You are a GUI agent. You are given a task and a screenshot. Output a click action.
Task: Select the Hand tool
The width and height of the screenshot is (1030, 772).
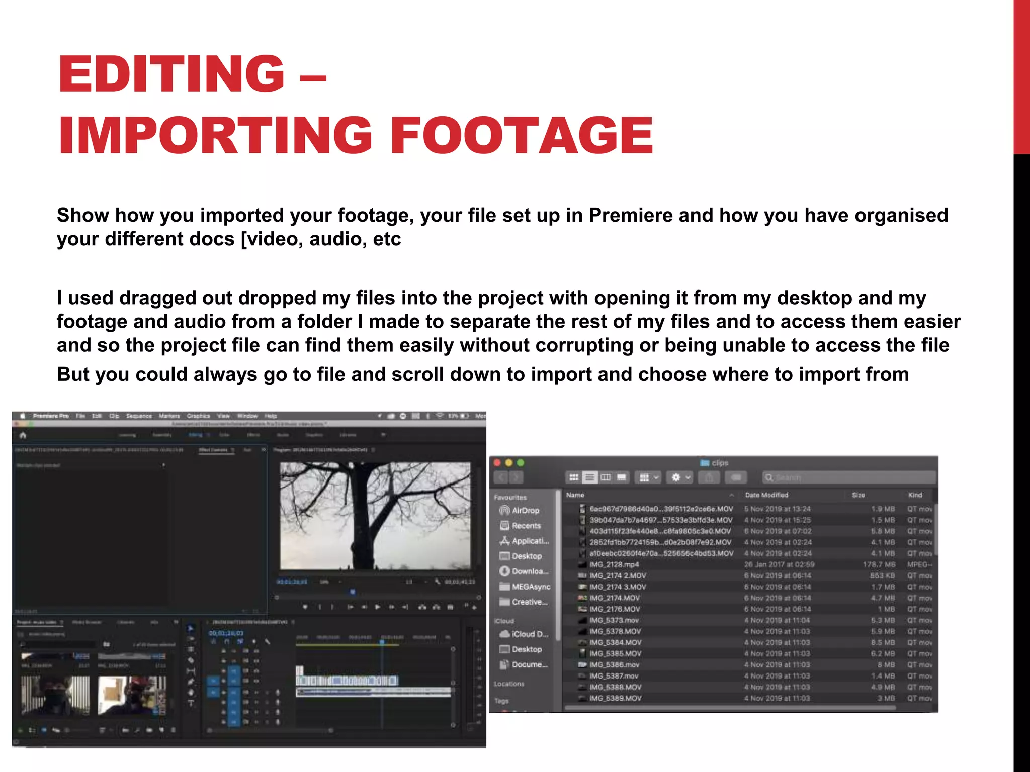click(x=191, y=692)
